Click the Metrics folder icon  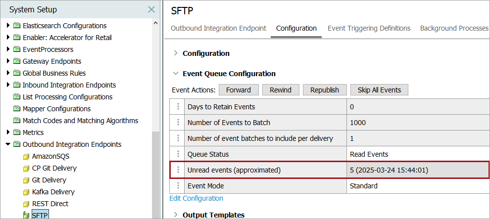pos(17,132)
